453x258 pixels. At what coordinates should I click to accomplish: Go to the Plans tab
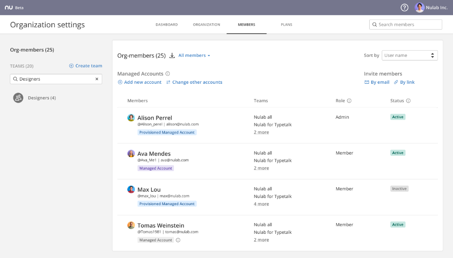click(287, 25)
